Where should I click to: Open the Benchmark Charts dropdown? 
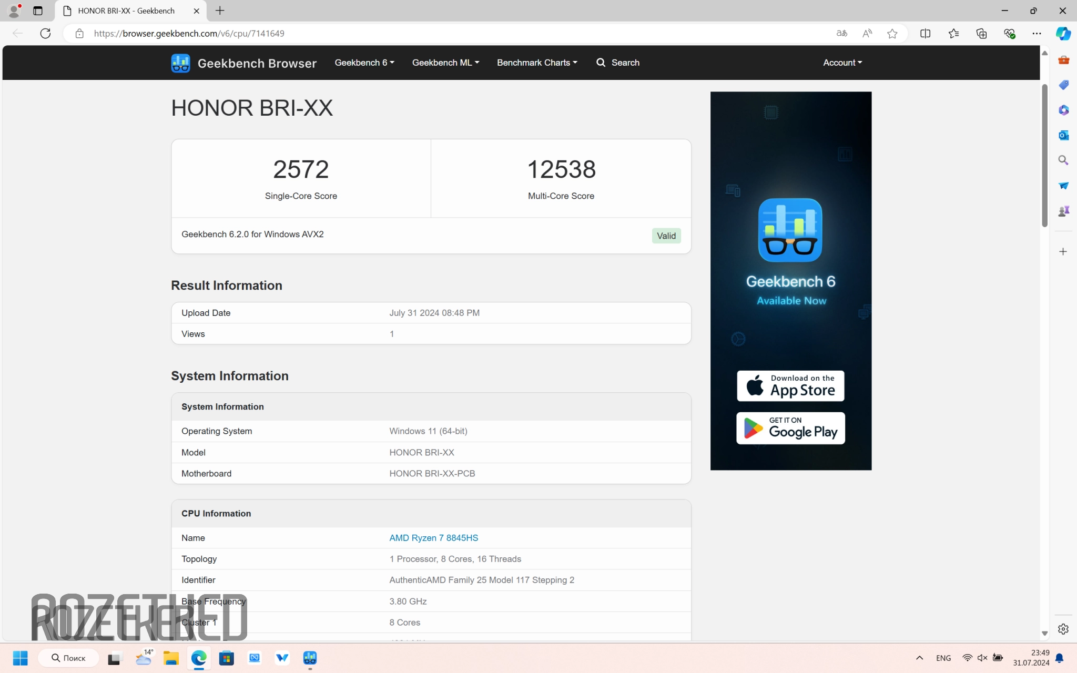(536, 63)
